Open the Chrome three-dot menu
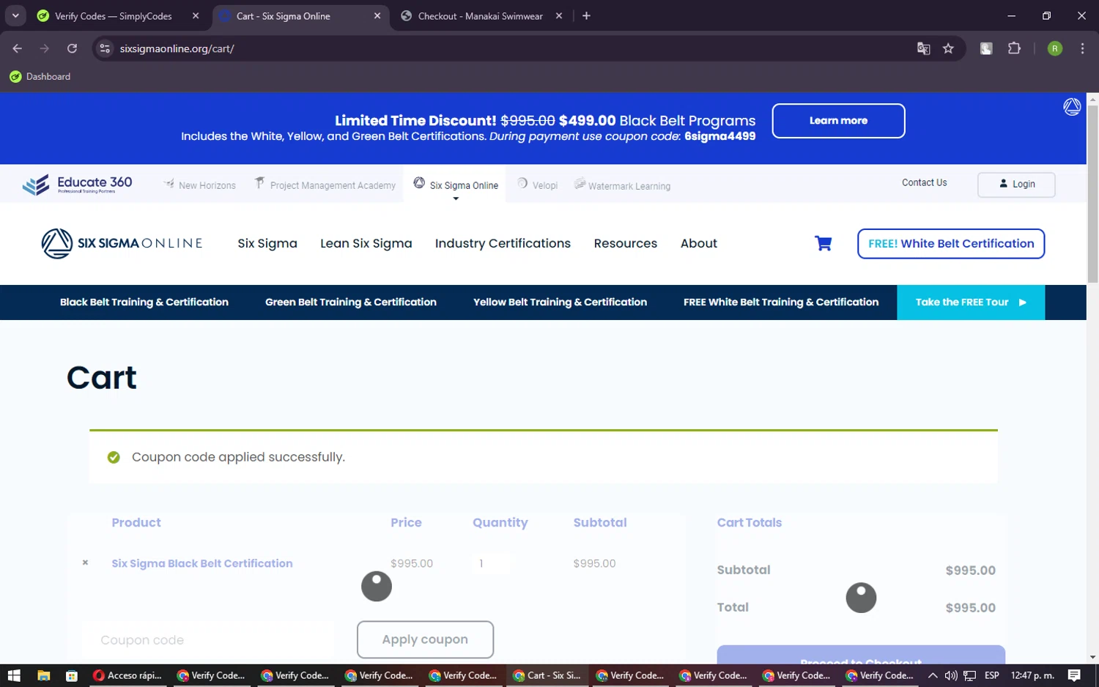1099x687 pixels. [1082, 48]
